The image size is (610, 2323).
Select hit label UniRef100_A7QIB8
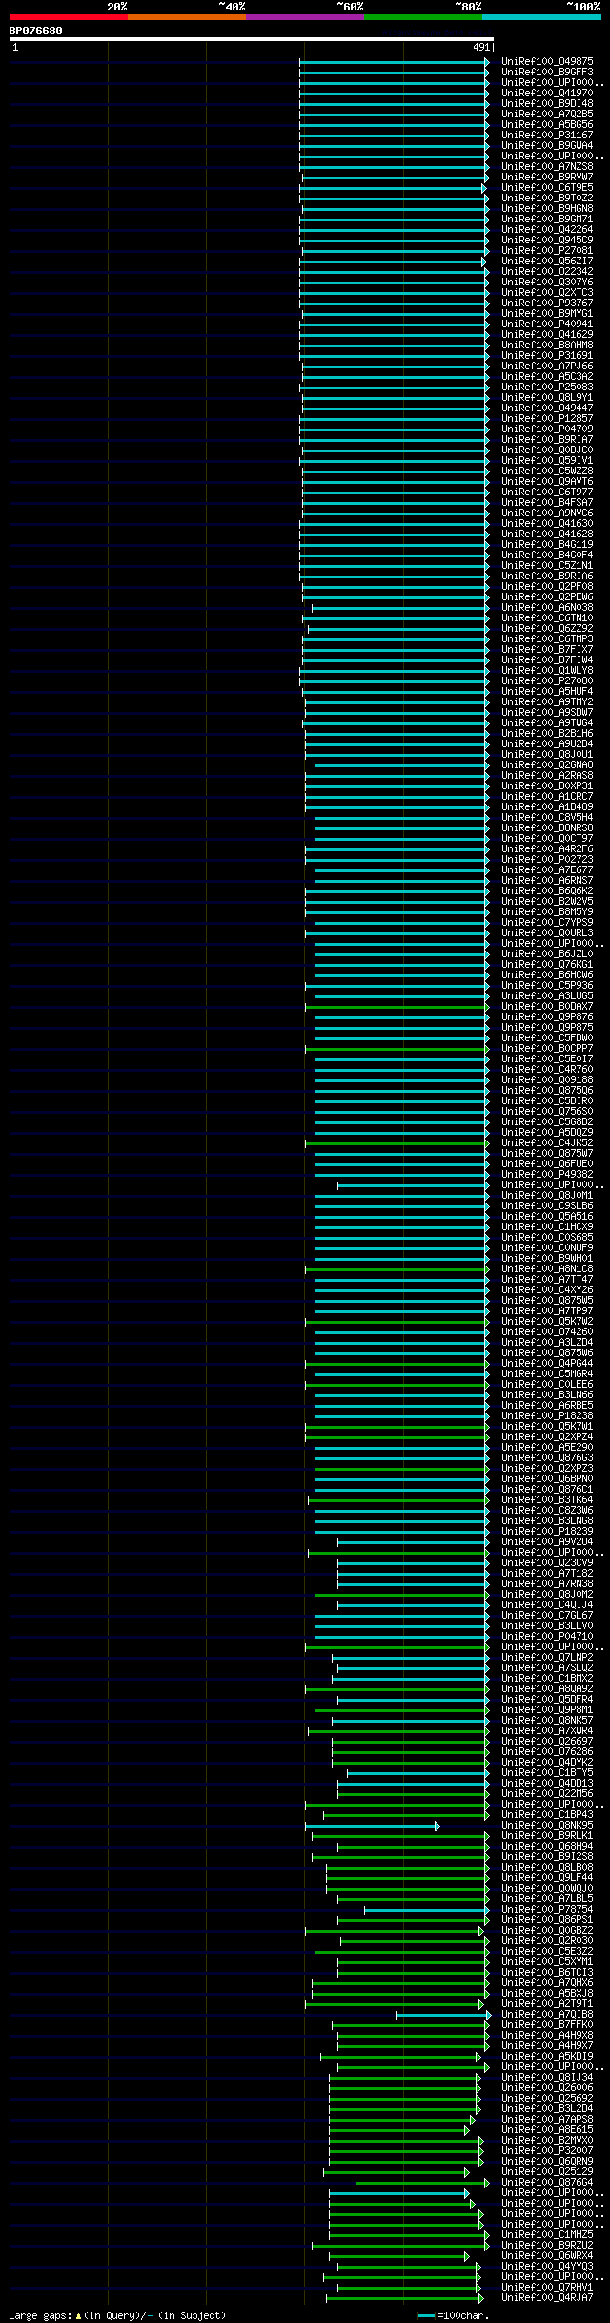click(547, 2014)
